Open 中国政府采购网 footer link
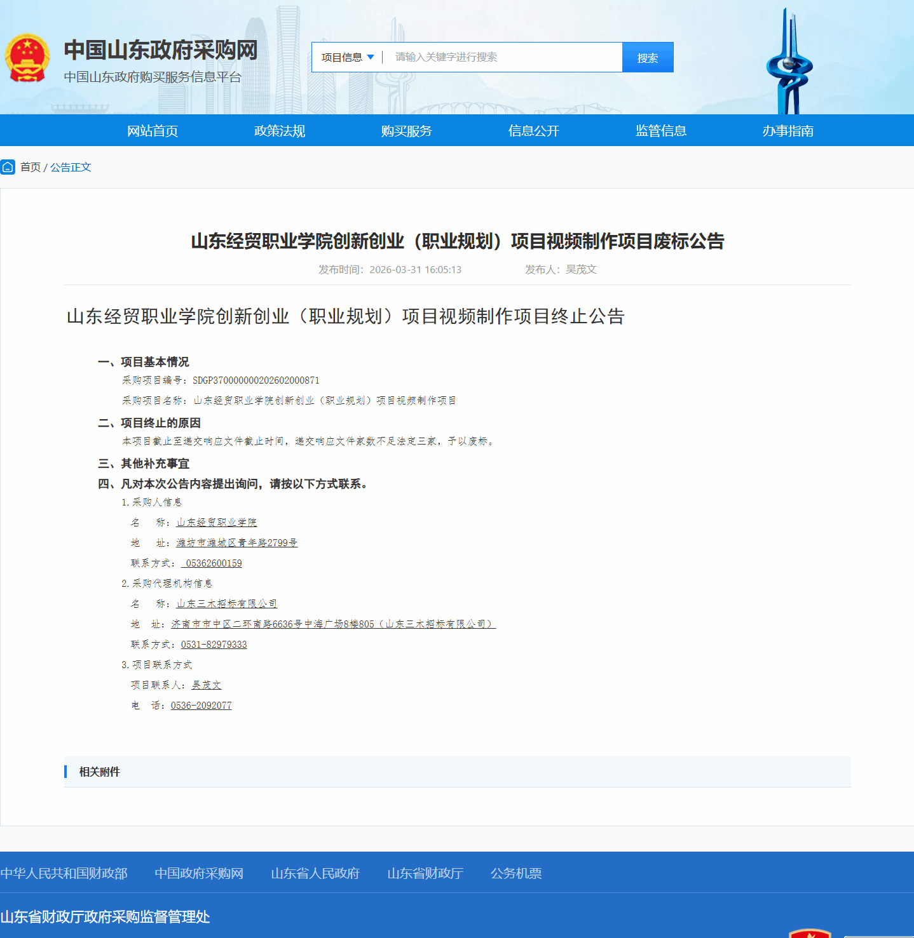 pos(199,873)
